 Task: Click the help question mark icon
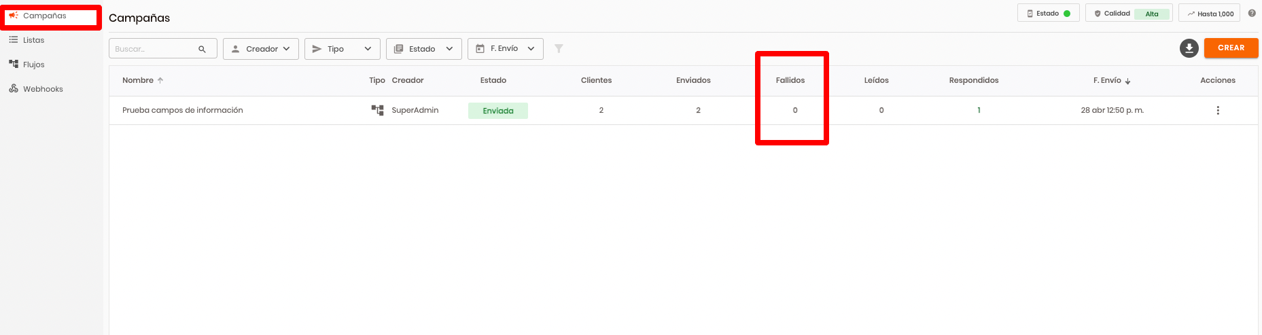pos(1252,14)
